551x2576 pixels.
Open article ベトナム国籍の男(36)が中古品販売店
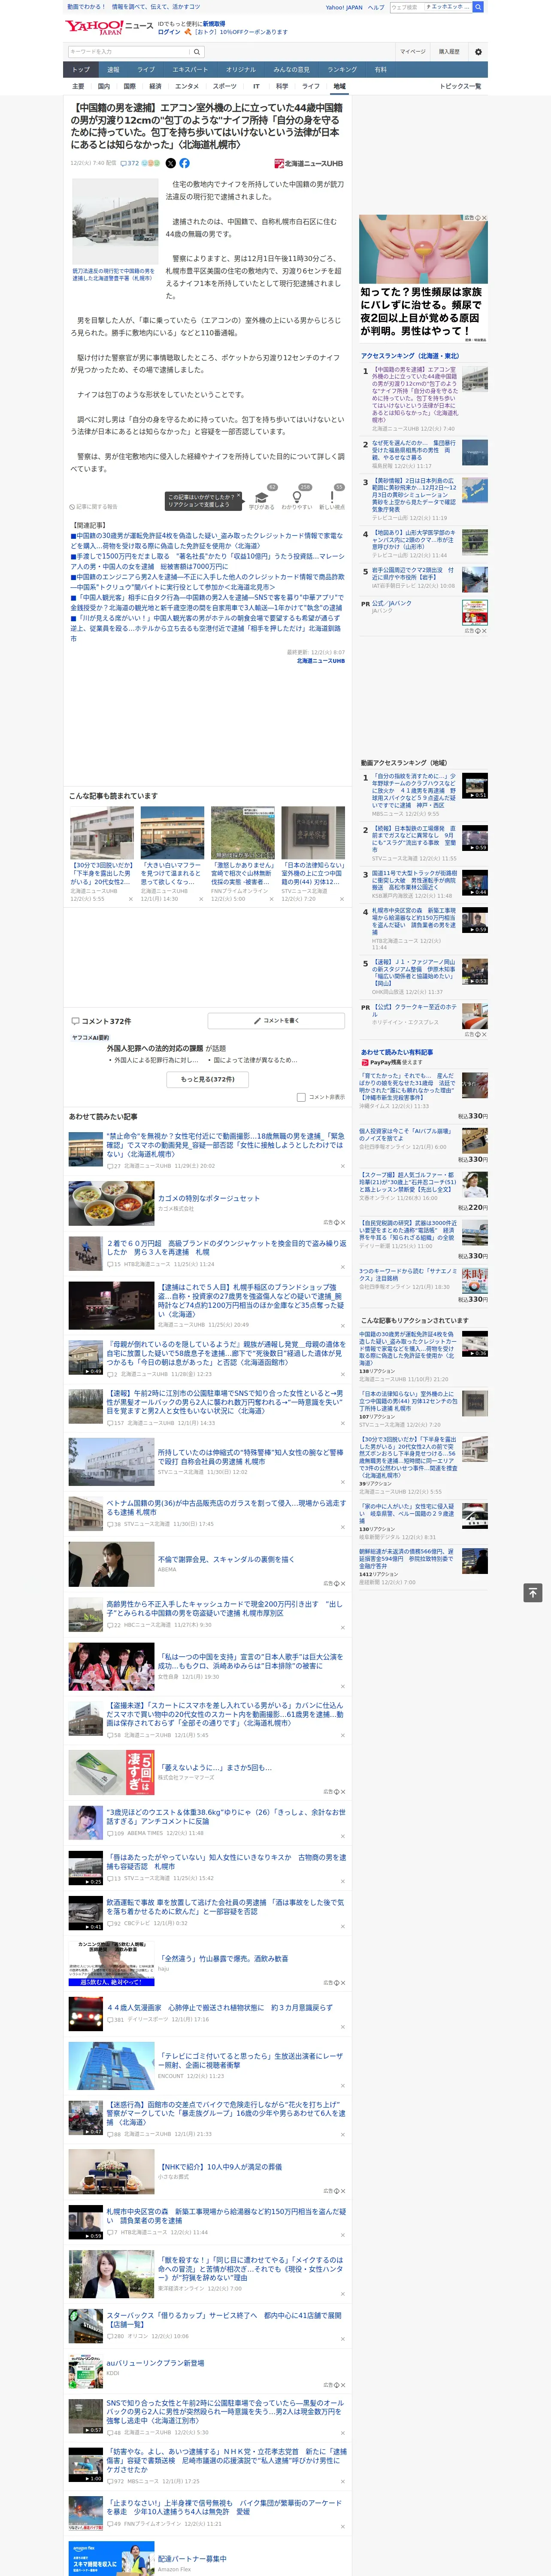[x=226, y=1507]
